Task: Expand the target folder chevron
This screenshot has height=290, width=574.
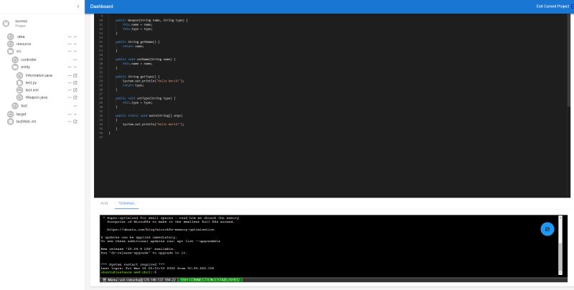Action: pyautogui.click(x=75, y=114)
